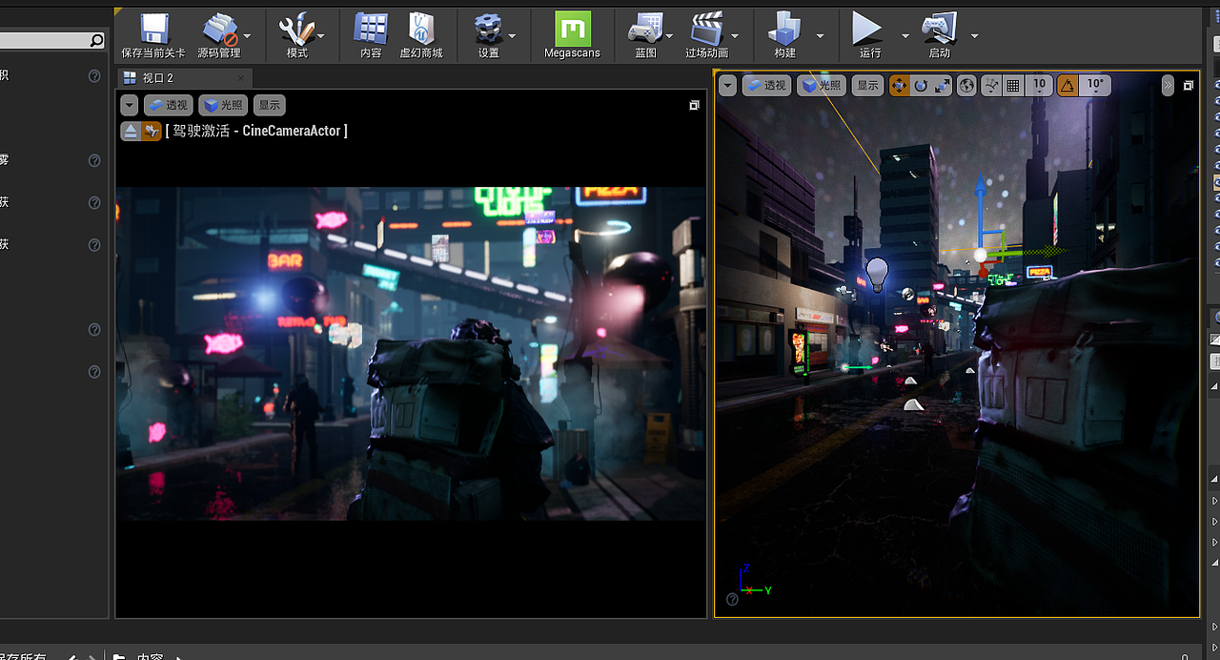Screen dimensions: 1220x660
Task: Click the surface snapping icon
Action: 991,86
